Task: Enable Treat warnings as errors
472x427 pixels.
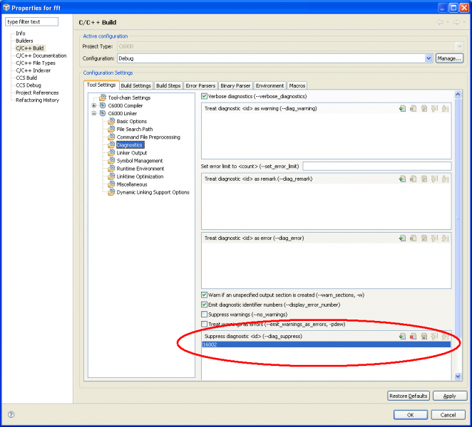Action: [204, 325]
